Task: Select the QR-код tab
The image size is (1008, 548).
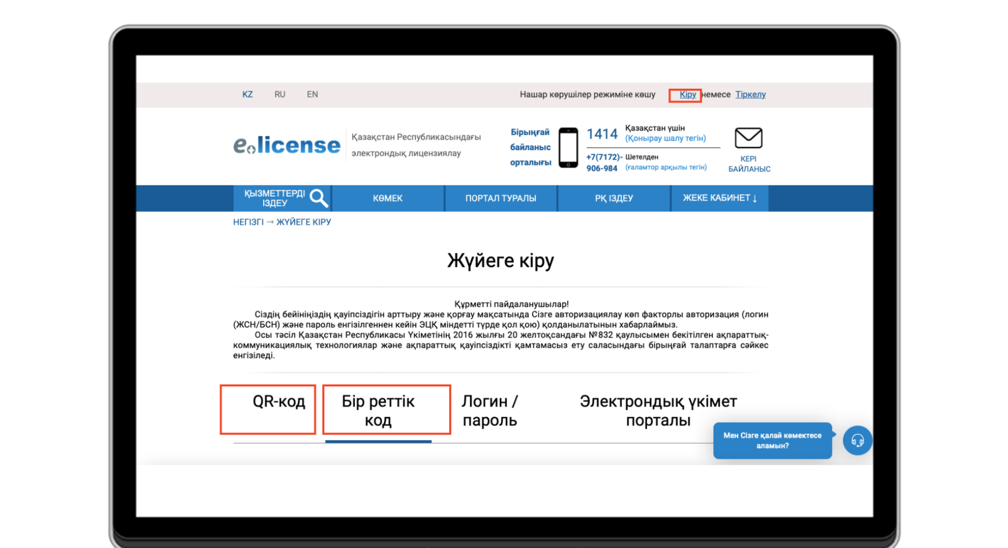Action: click(278, 402)
